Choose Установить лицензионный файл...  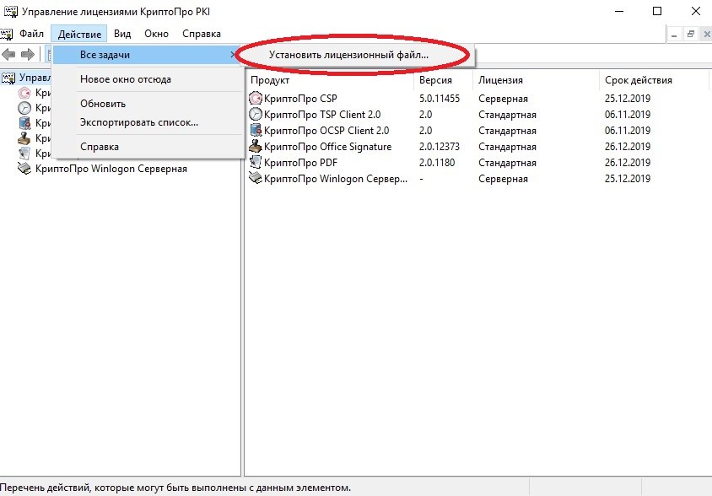(348, 55)
